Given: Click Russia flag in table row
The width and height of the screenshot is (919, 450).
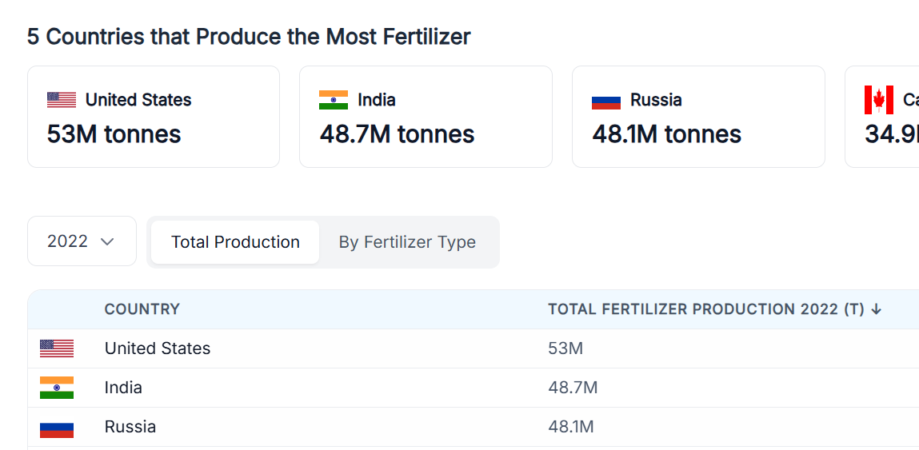Looking at the screenshot, I should coord(57,428).
